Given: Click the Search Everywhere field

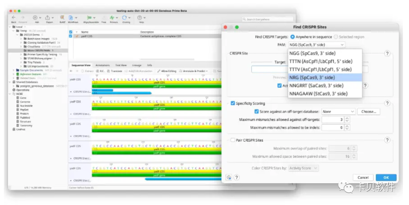Looking at the screenshot, I should [268, 19].
